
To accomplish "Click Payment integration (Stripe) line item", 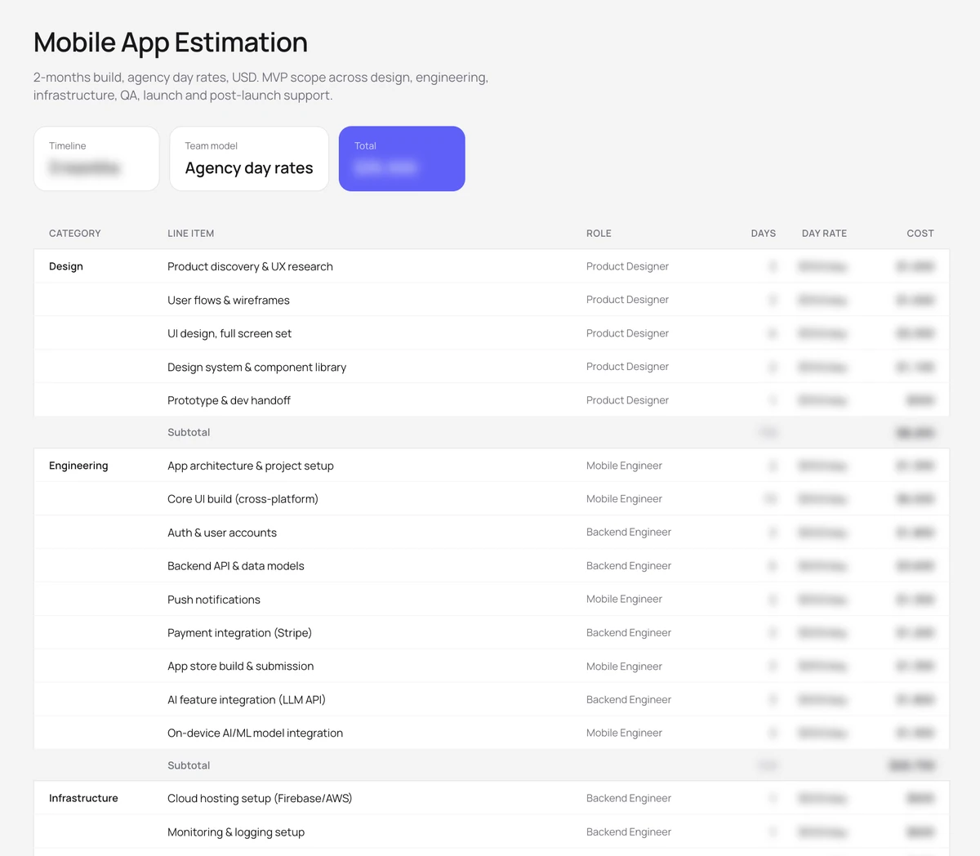I will coord(239,633).
